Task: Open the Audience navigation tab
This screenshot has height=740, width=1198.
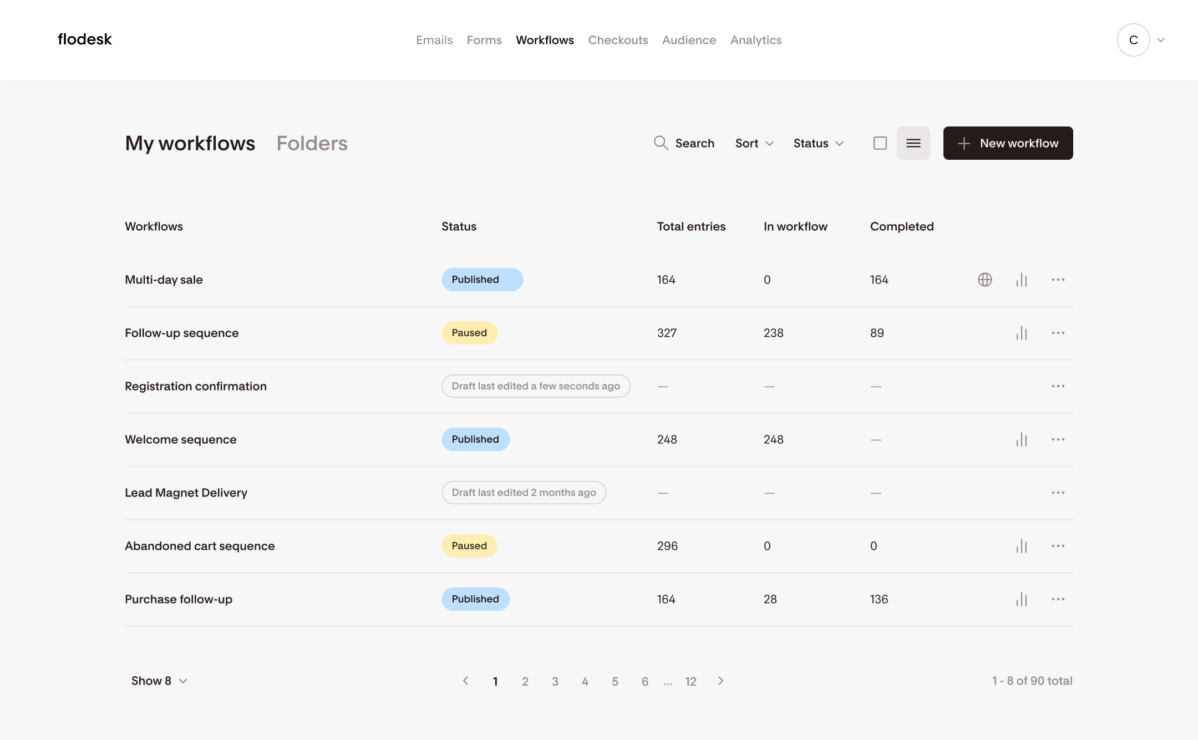Action: click(689, 40)
